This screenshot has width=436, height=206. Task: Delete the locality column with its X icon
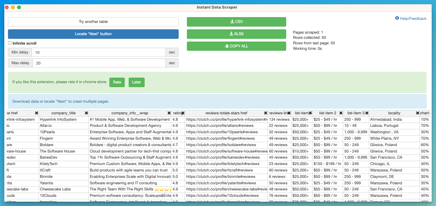417,113
